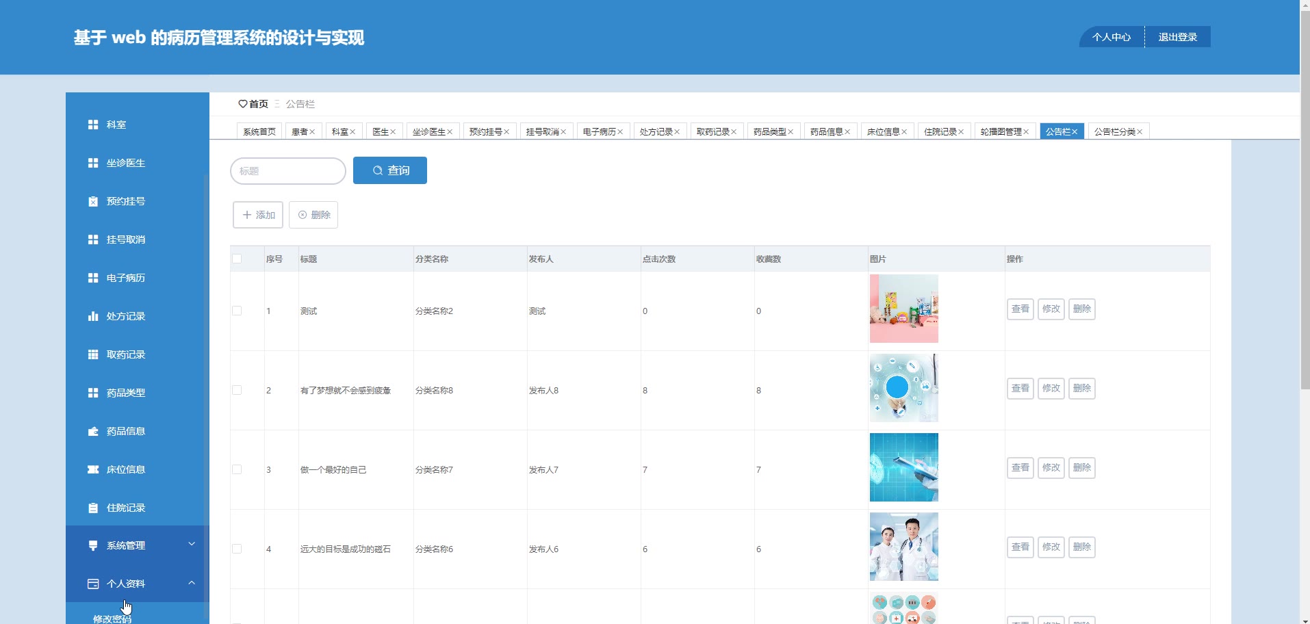Close the 医生 tab with its x

[393, 132]
